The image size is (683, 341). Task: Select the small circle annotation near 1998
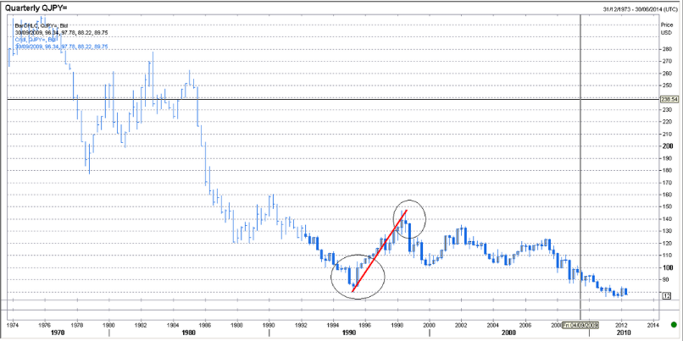(409, 219)
